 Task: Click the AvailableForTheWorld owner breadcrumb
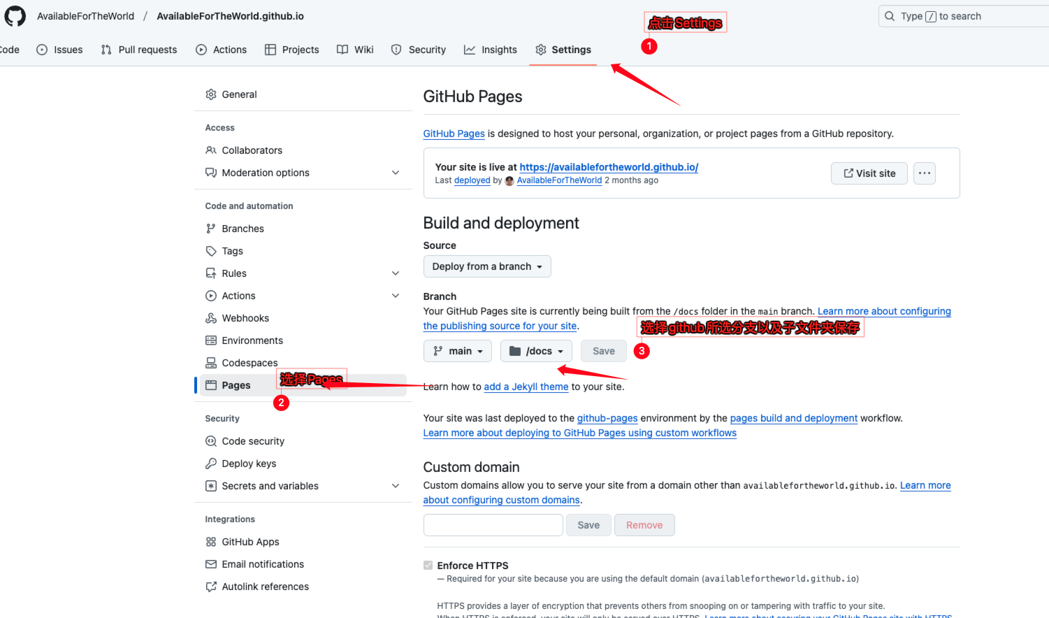point(85,16)
